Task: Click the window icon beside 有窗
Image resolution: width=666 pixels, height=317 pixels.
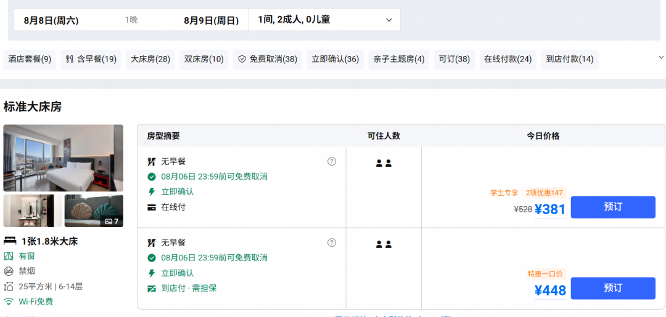Action: pos(9,257)
